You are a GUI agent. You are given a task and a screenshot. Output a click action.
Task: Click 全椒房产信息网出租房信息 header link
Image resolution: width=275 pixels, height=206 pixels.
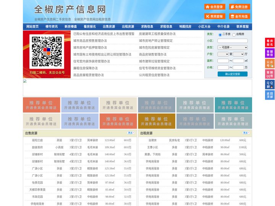92,19
